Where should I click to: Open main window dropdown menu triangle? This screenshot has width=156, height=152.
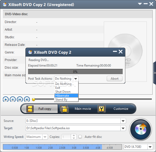point(140,4)
